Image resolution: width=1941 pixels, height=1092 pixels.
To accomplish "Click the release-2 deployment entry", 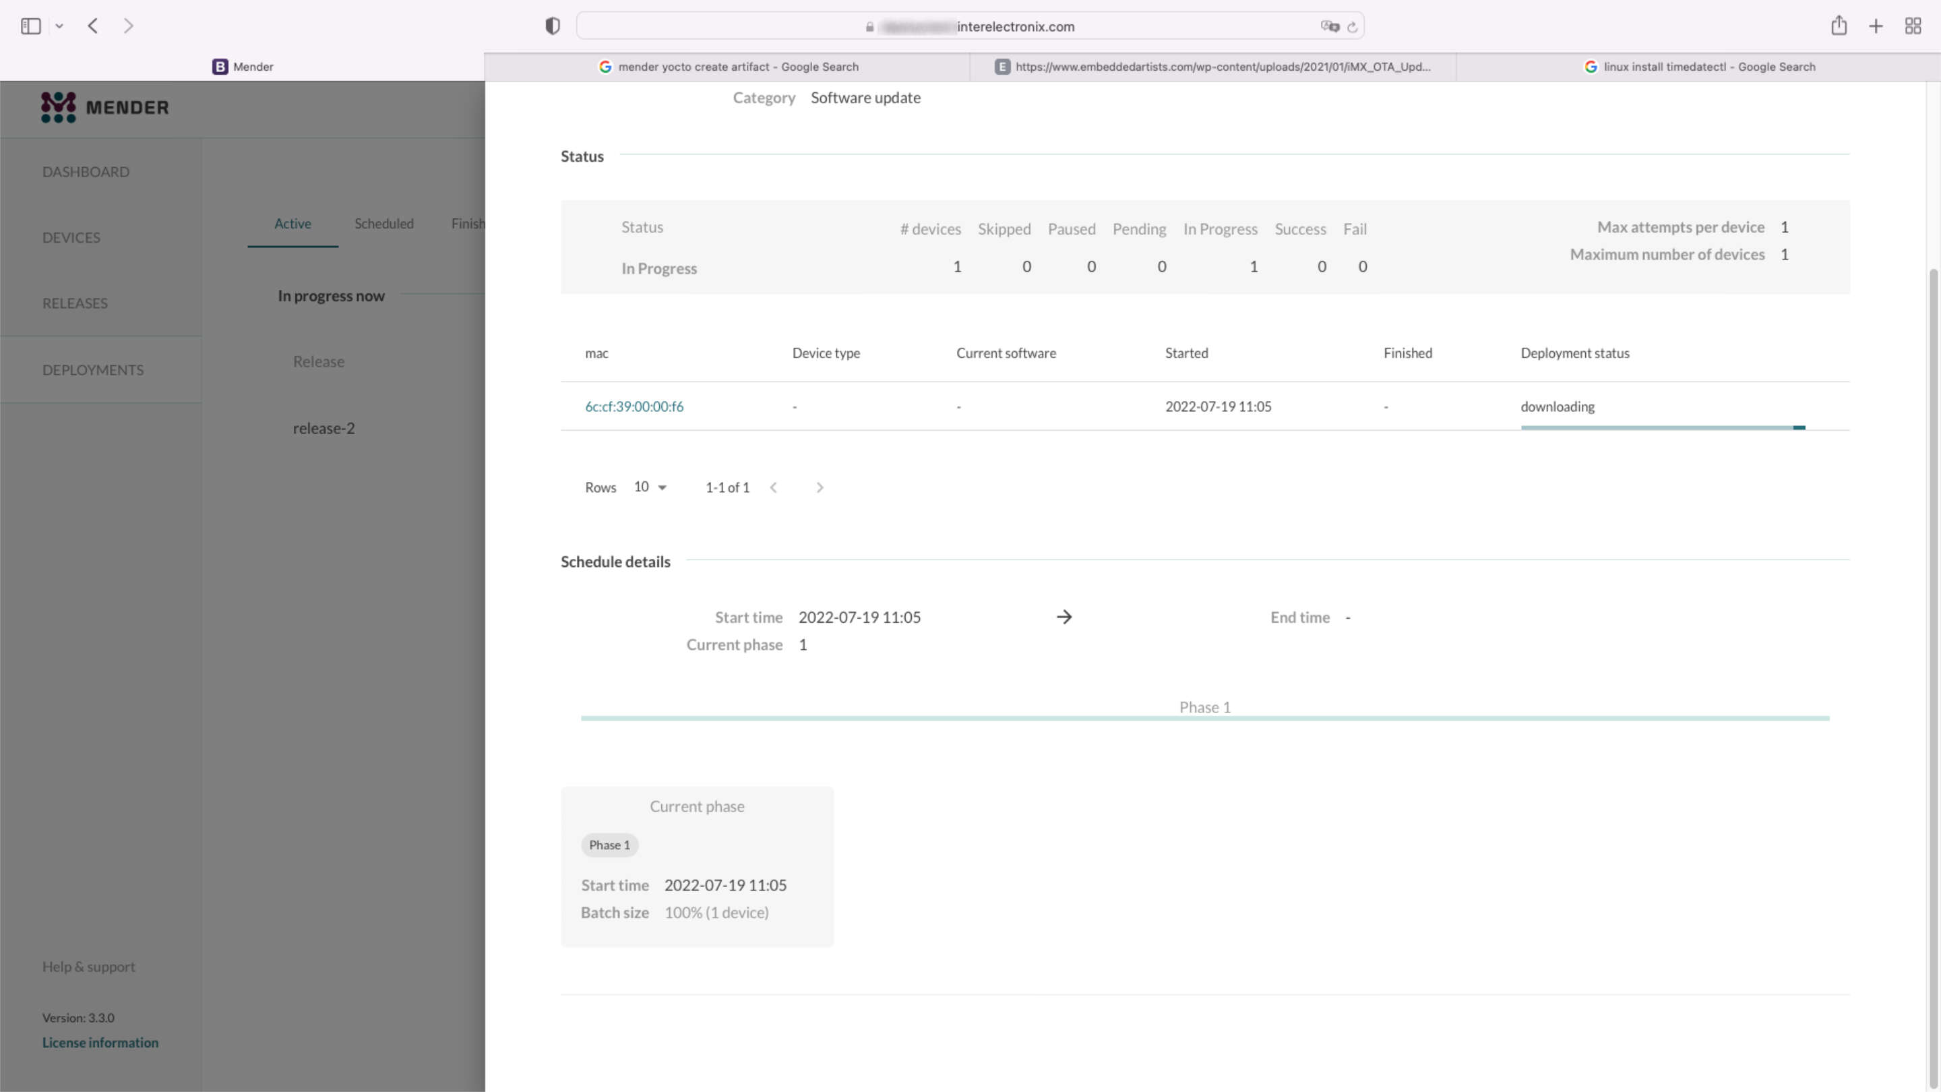I will [x=324, y=427].
